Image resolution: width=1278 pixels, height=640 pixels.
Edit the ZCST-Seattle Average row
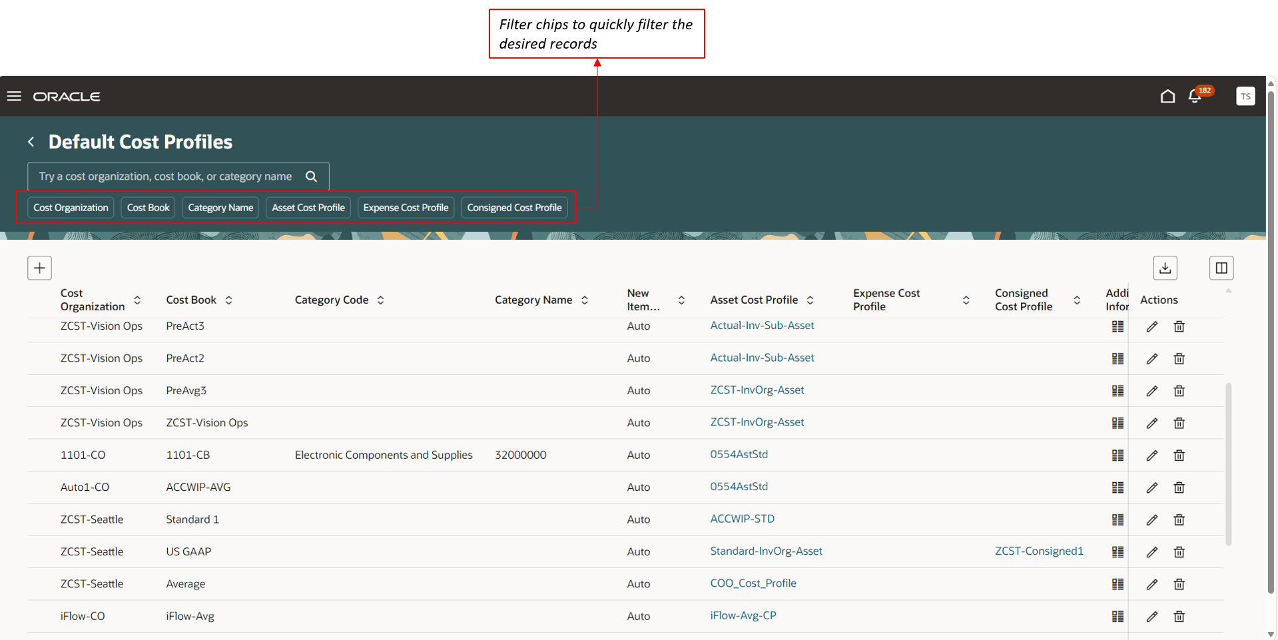1152,584
